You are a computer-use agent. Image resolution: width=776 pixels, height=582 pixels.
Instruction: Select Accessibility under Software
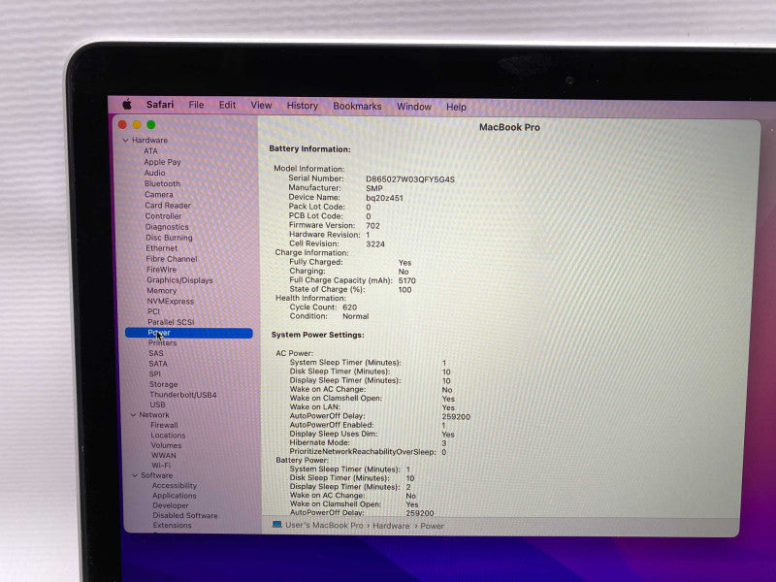[x=175, y=486]
